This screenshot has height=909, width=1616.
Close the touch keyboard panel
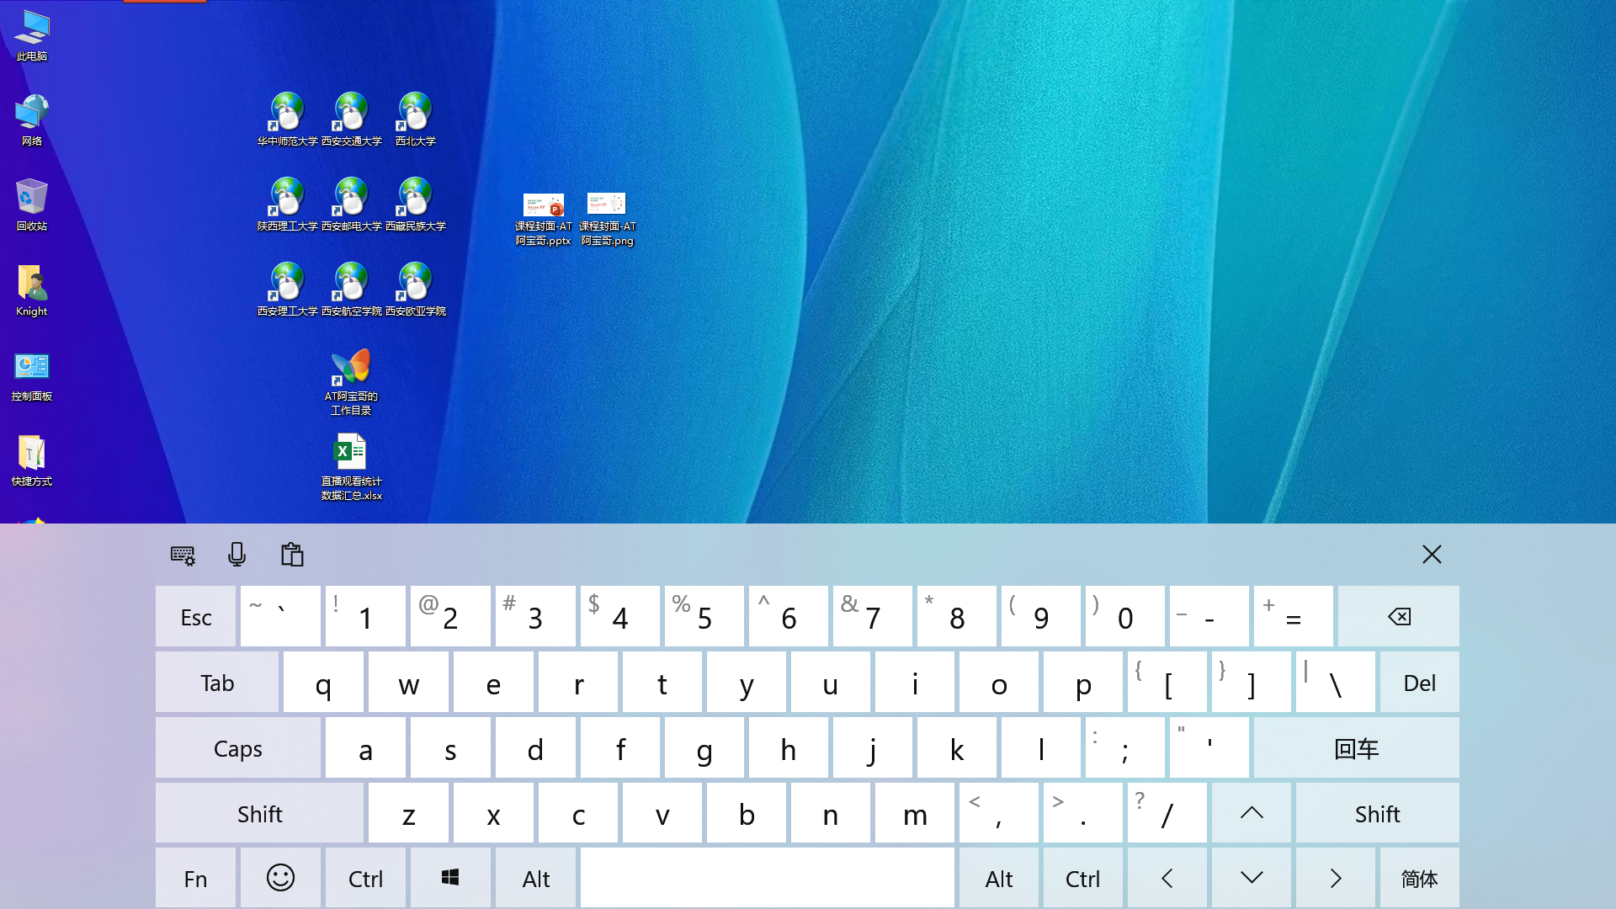1432,554
